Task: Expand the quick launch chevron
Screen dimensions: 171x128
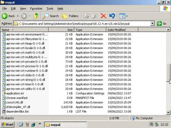Action: (x=40, y=124)
